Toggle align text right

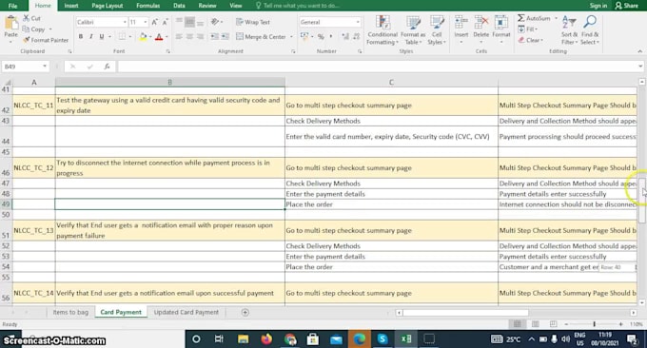(x=200, y=37)
